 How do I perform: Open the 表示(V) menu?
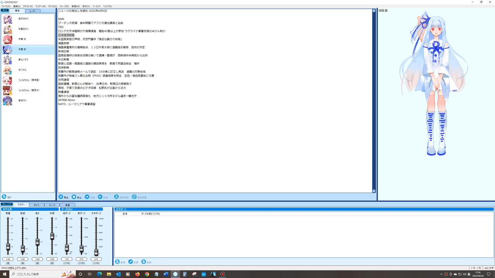[x=86, y=6]
